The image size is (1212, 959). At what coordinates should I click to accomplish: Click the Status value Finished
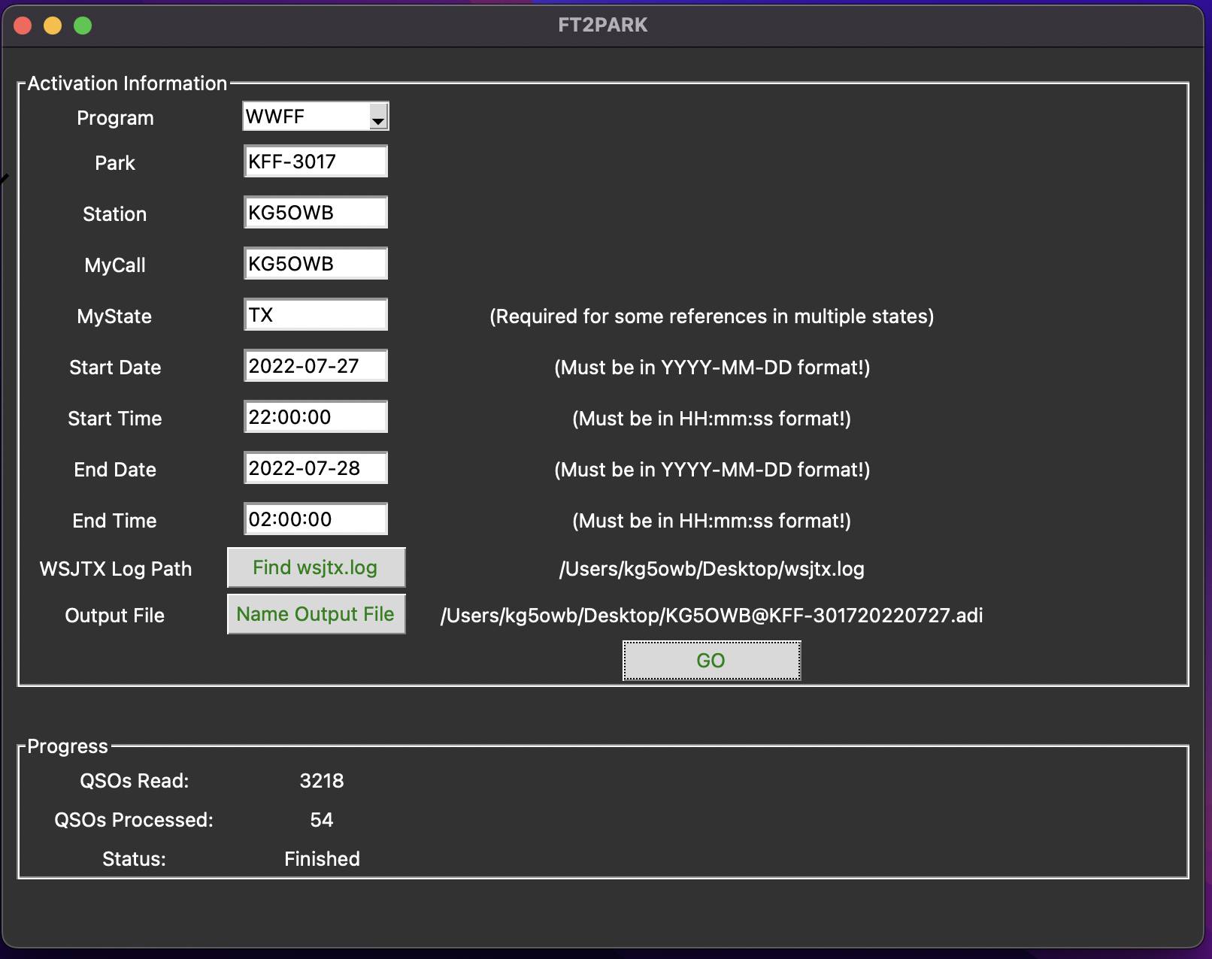322,859
